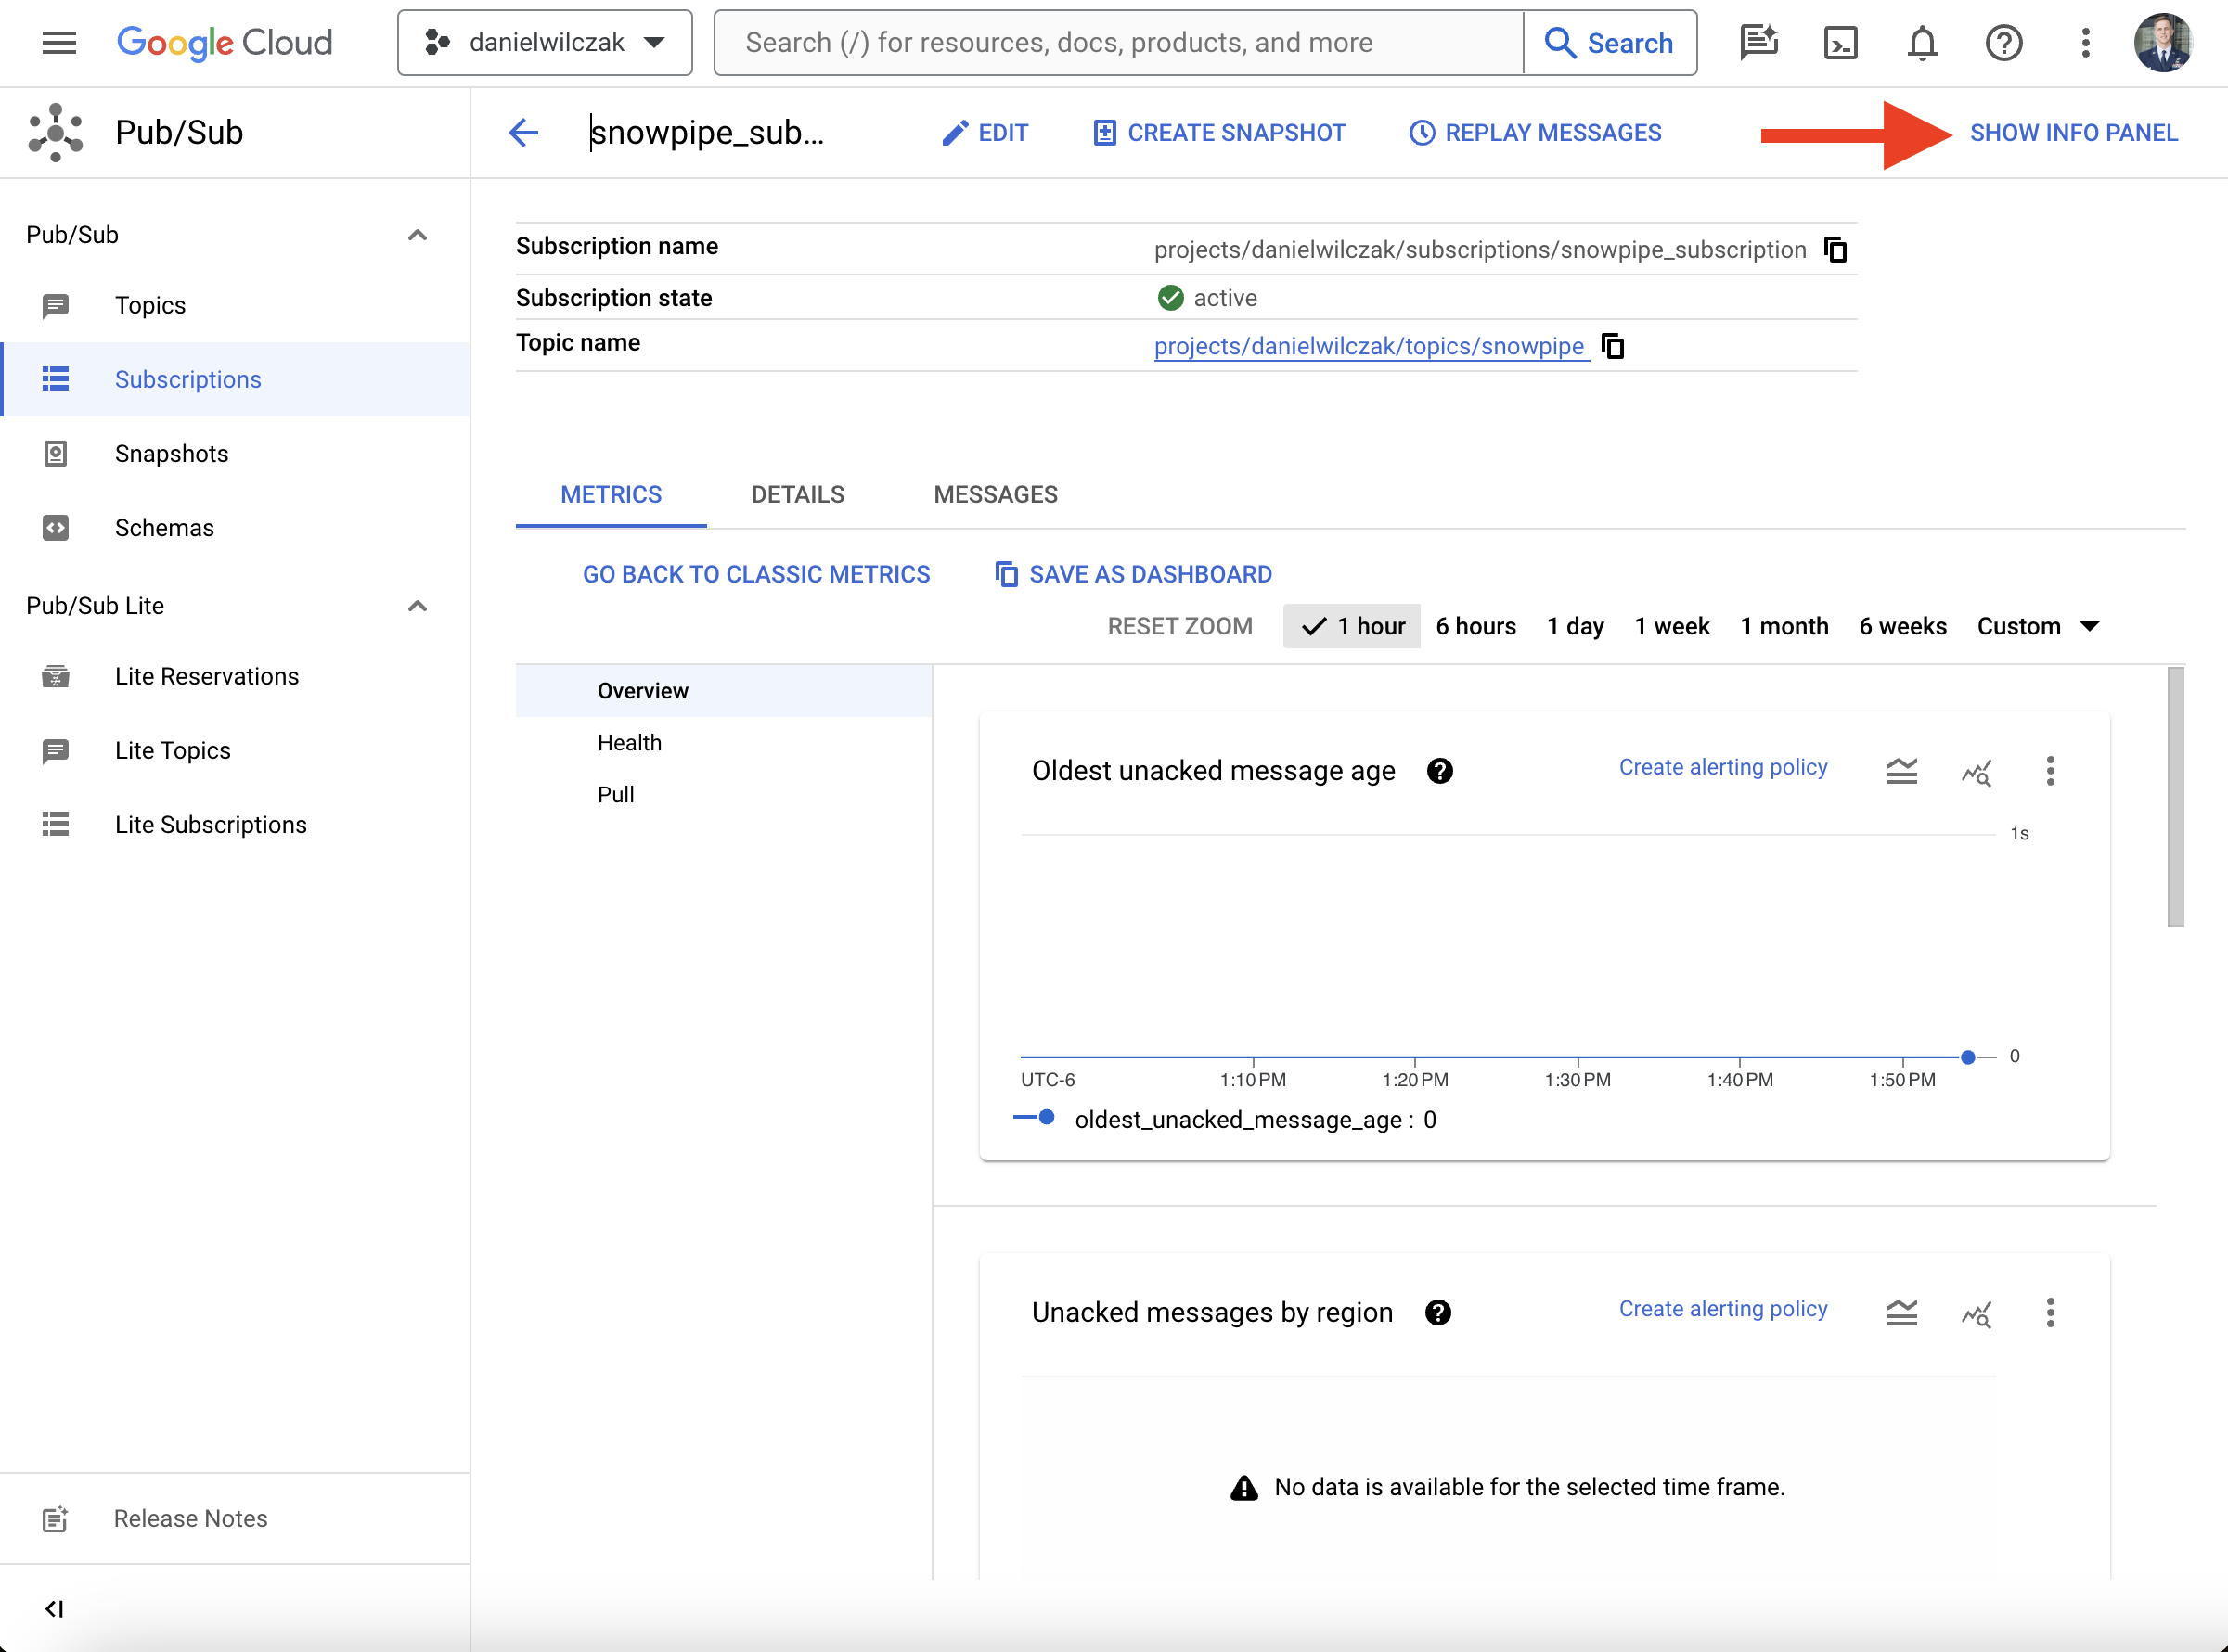The image size is (2228, 1652).
Task: Create alerting policy for Oldest unacked message age
Action: (1723, 767)
